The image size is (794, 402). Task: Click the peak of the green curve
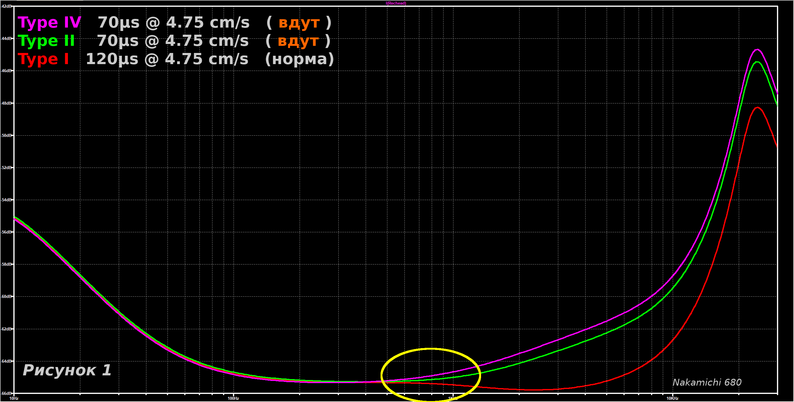[758, 62]
